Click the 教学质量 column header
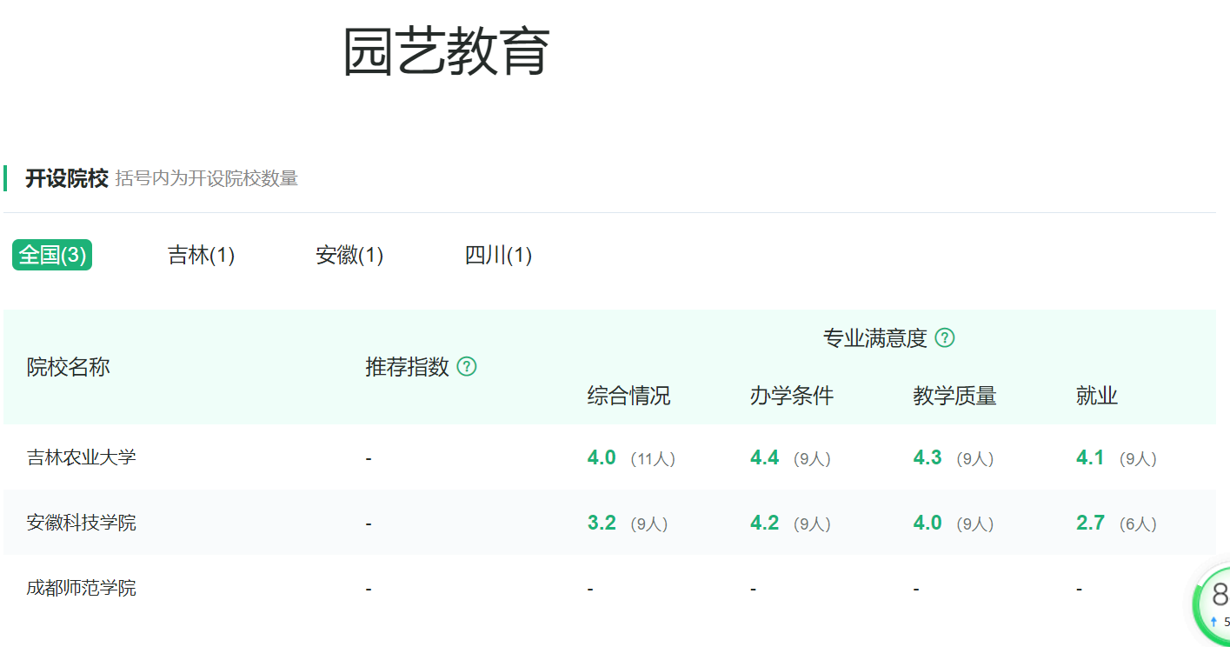This screenshot has width=1230, height=647. point(954,396)
